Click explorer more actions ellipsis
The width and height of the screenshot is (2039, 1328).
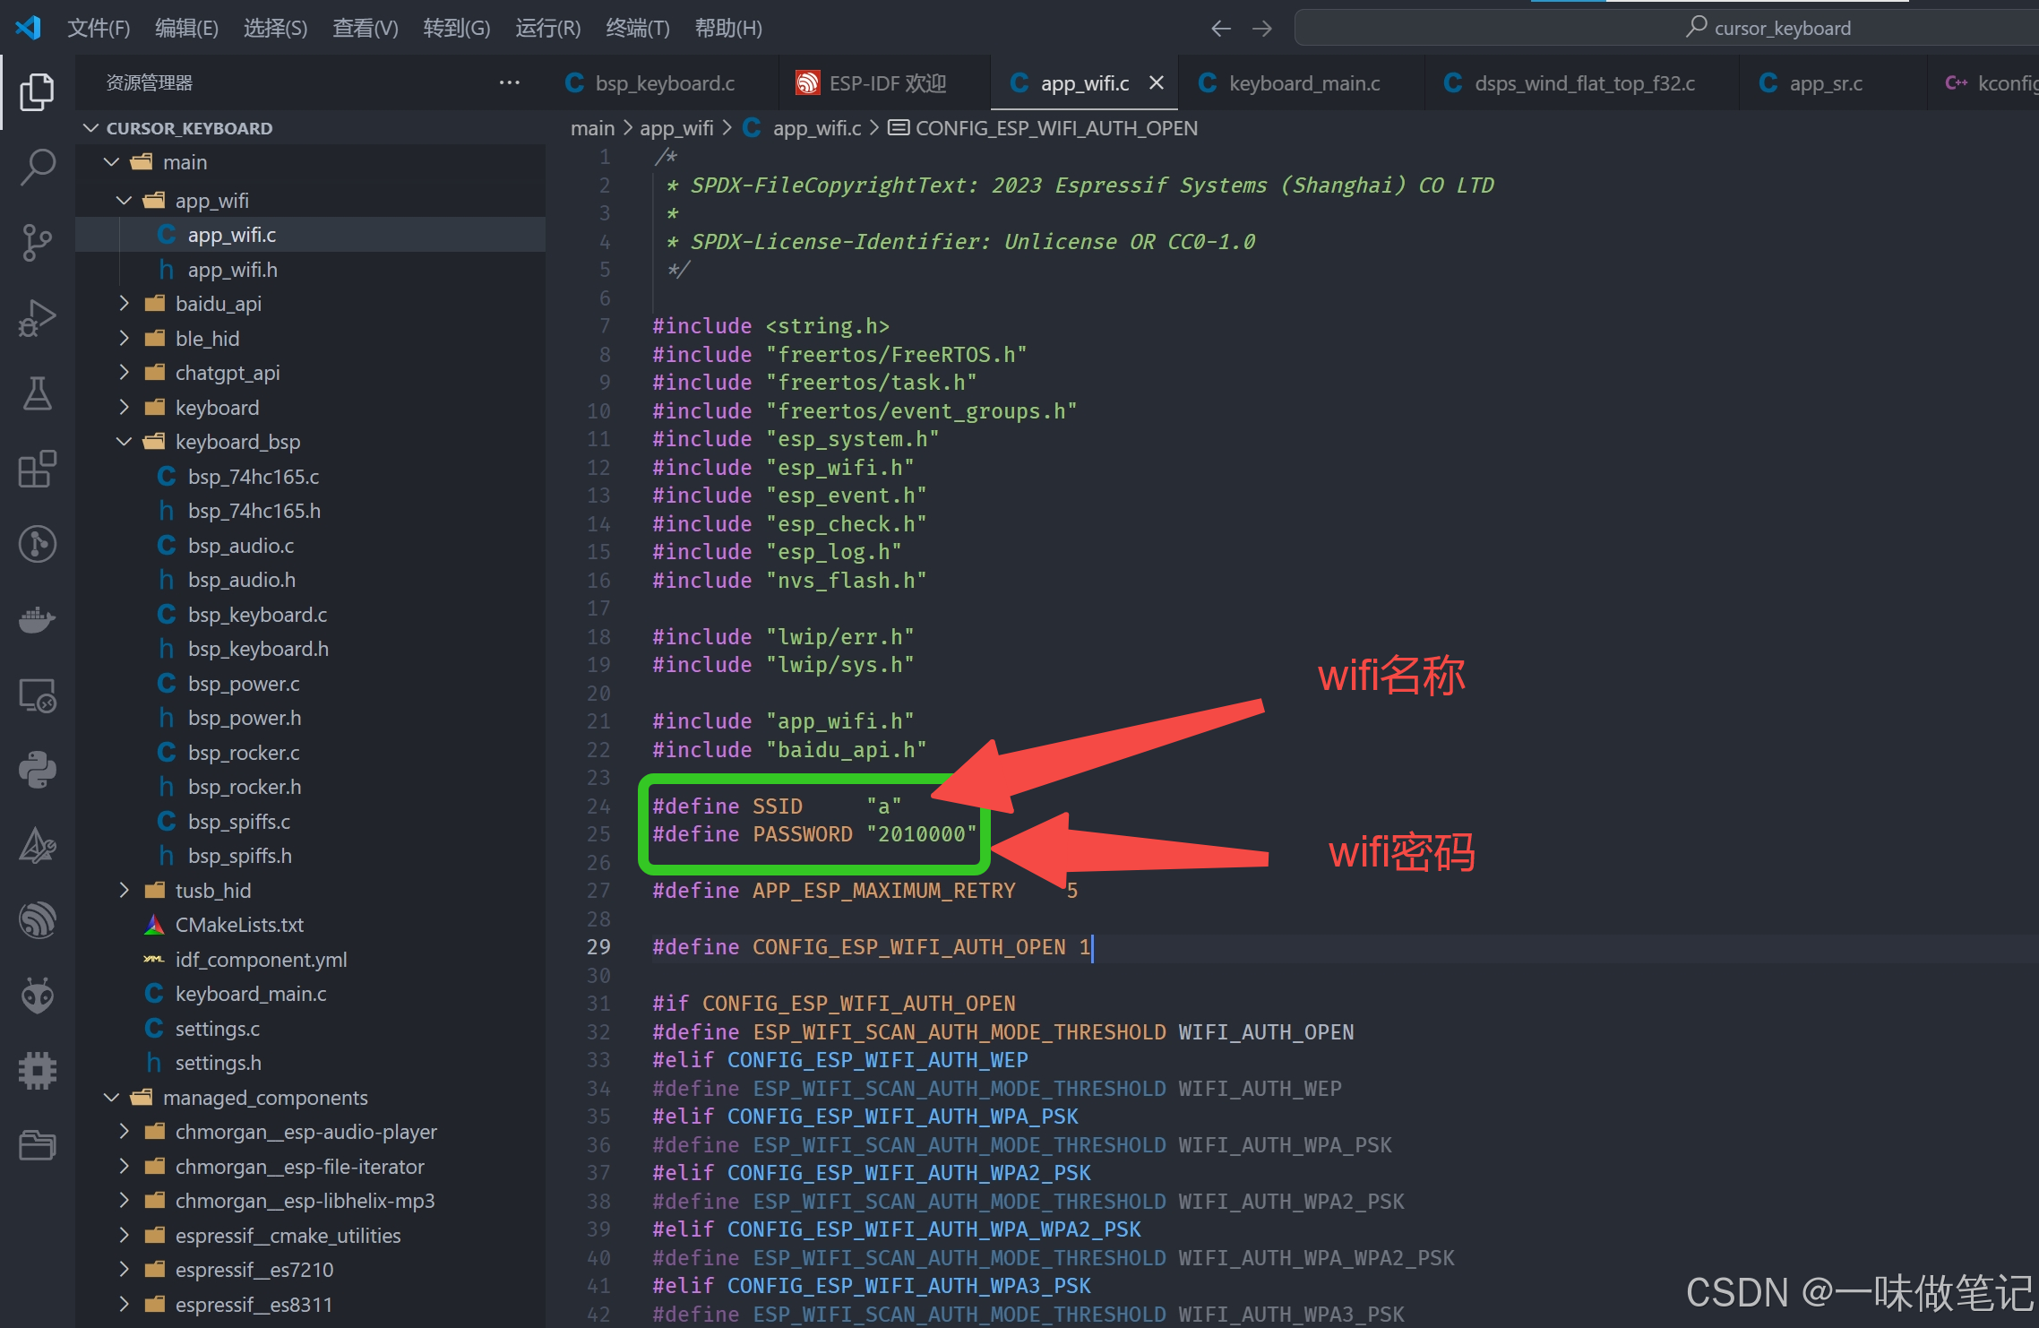[x=509, y=82]
